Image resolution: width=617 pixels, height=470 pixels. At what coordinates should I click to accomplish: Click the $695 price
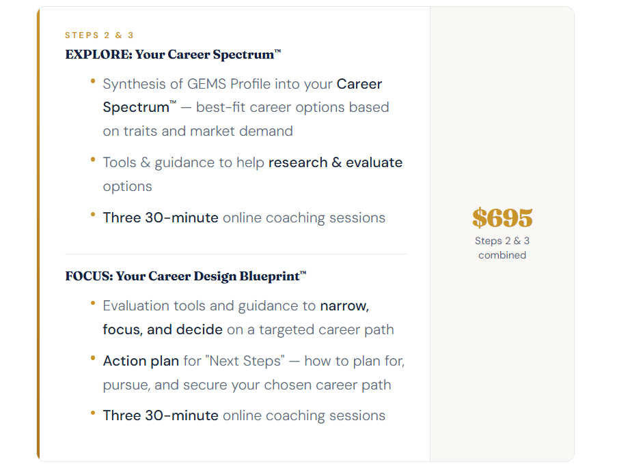[502, 218]
